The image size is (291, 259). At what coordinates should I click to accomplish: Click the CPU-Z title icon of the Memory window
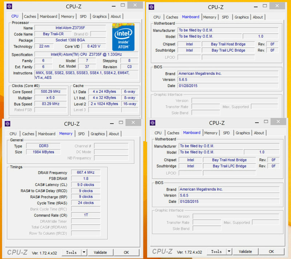[8, 124]
